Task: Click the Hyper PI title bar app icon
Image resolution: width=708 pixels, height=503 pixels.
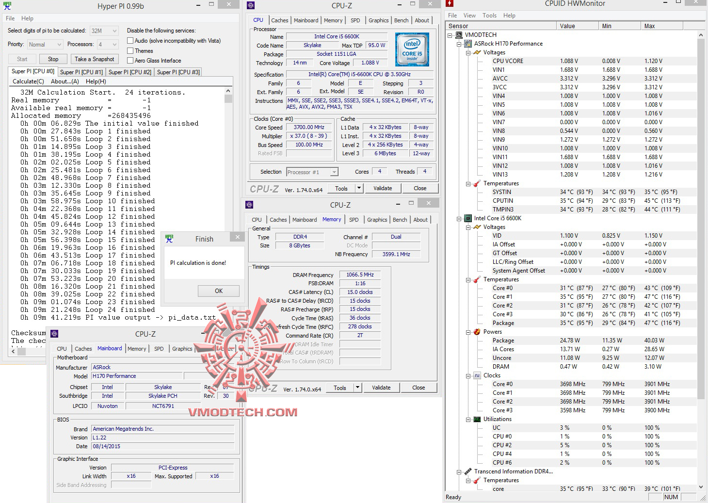Action: point(7,6)
